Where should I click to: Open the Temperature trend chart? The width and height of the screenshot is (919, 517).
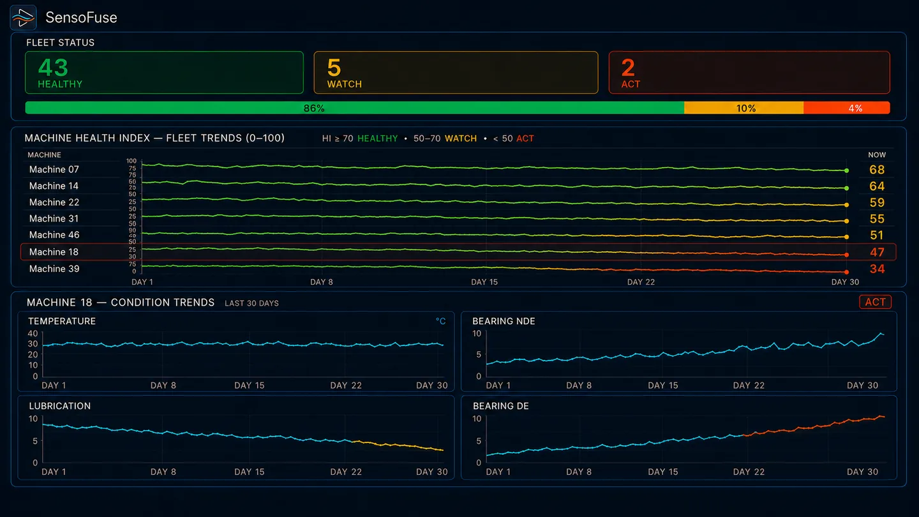(x=236, y=351)
